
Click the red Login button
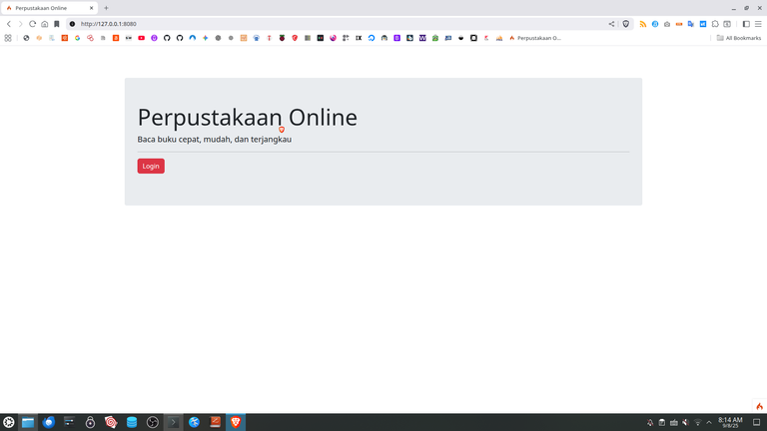pos(151,166)
